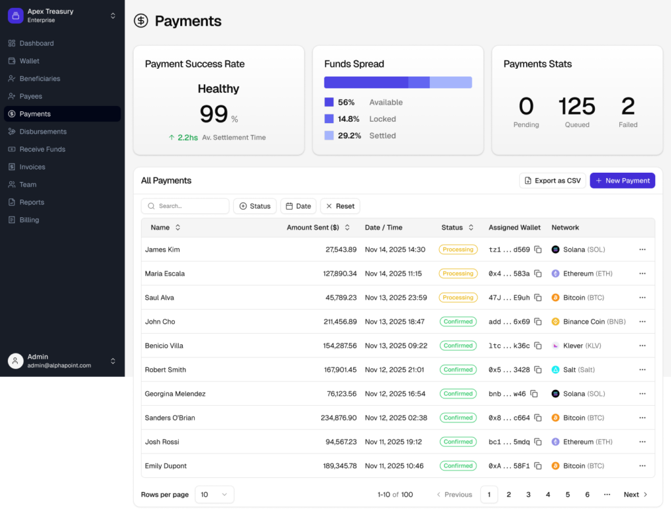Copy Saul Alva's wallet address icon
The width and height of the screenshot is (671, 519).
coord(538,298)
